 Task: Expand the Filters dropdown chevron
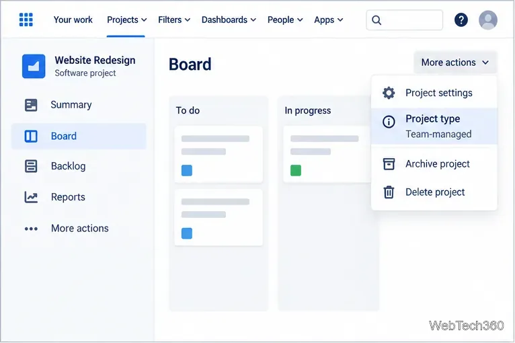tap(188, 20)
